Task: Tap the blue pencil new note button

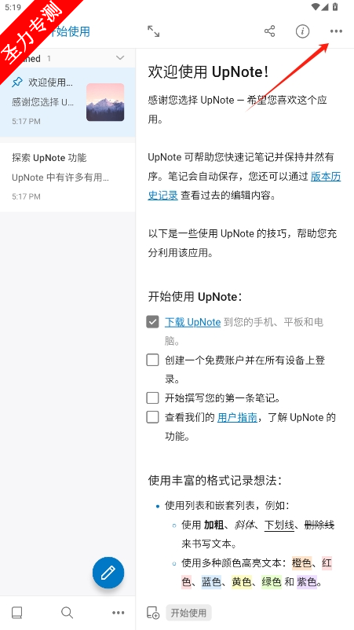Action: point(108,573)
